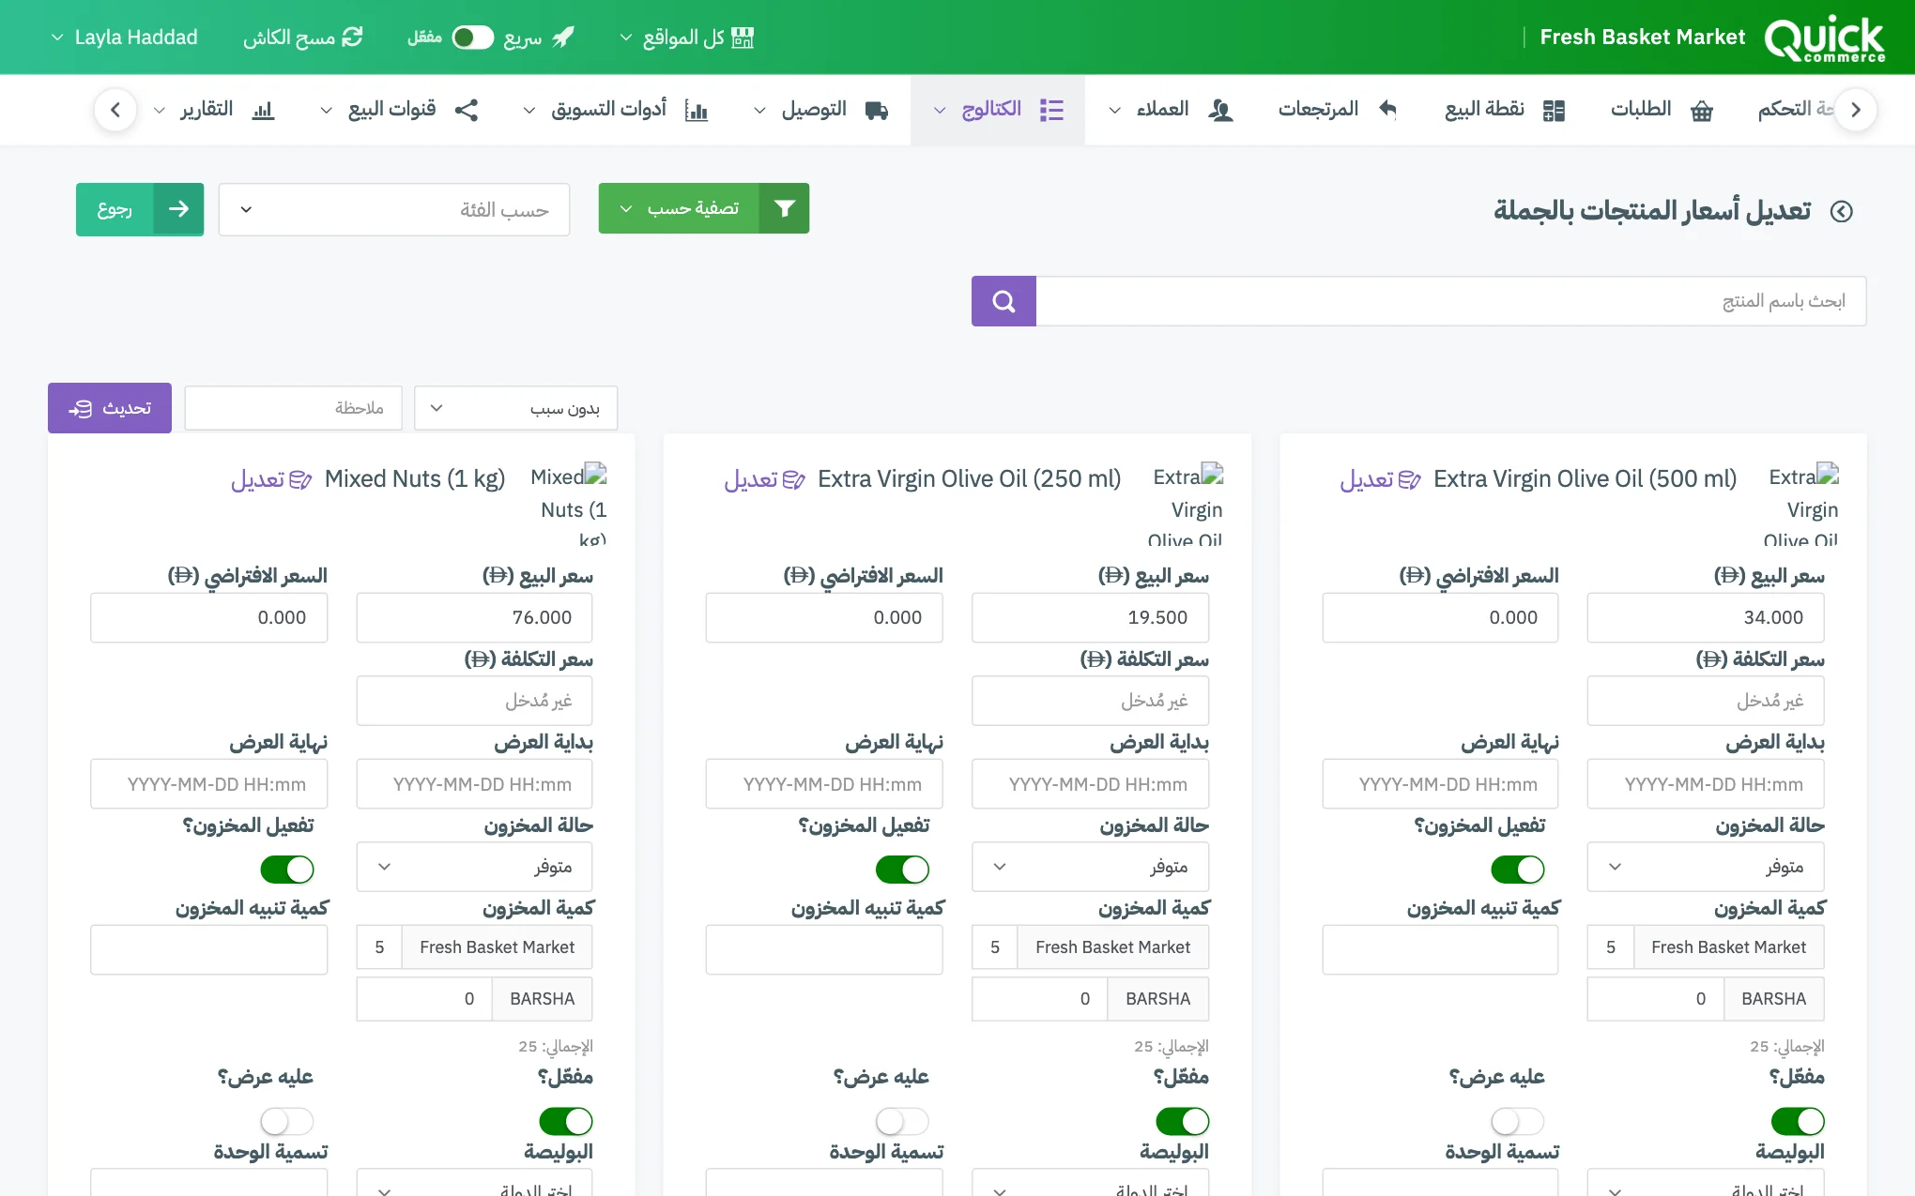Click the marketing tools chart icon

[x=697, y=110]
